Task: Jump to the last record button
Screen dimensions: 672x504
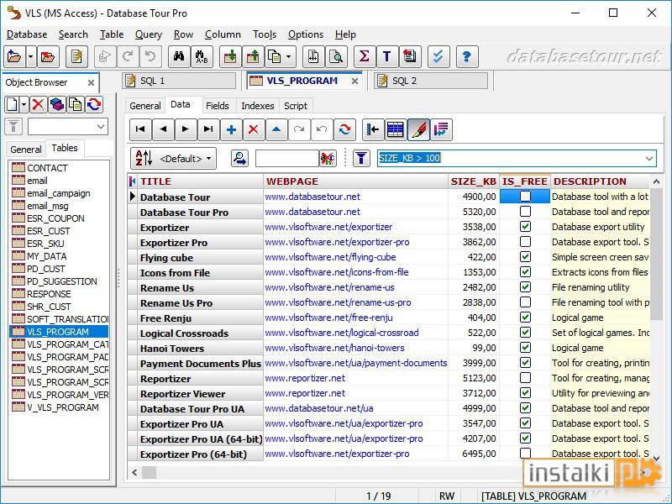Action: [x=208, y=129]
